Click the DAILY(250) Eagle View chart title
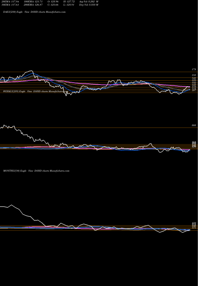The height and width of the screenshot is (286, 198). coord(34,12)
